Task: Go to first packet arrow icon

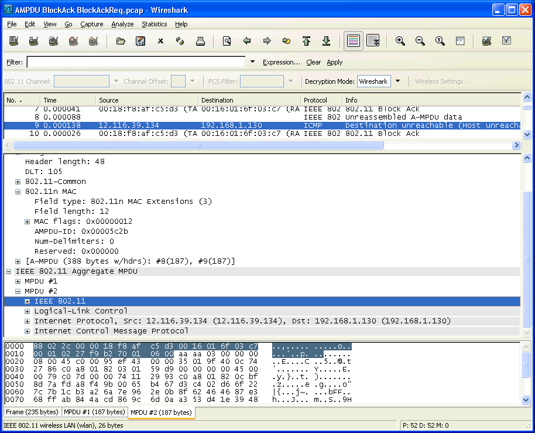Action: 306,42
